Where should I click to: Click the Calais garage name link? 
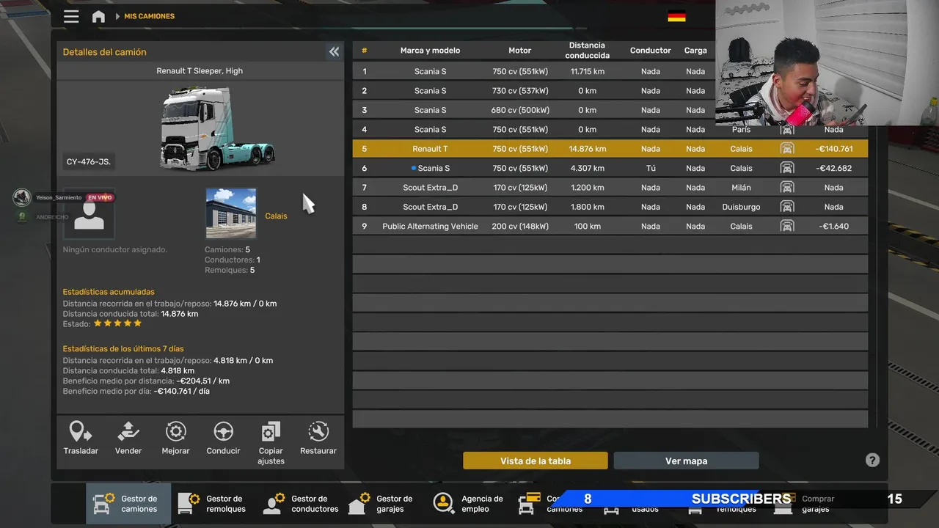pos(276,216)
